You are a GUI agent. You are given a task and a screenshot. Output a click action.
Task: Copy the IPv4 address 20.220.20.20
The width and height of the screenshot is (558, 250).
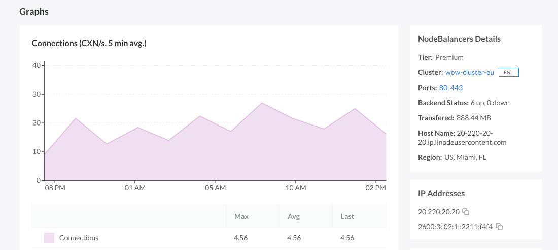(x=466, y=212)
